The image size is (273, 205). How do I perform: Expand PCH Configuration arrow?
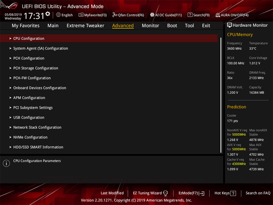point(10,58)
